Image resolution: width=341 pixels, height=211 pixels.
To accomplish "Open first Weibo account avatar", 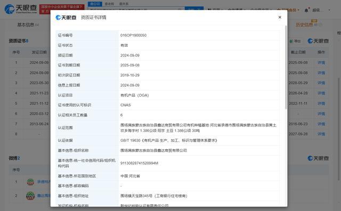I will tap(30, 182).
